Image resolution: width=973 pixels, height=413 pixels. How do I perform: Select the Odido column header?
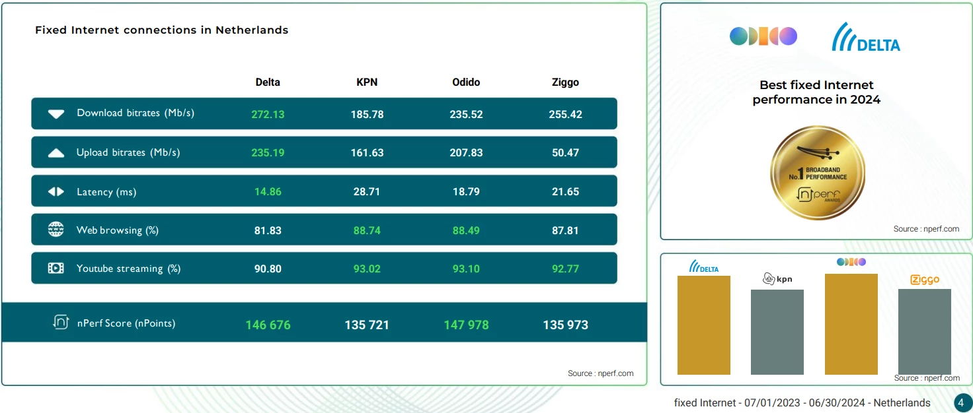[x=466, y=82]
